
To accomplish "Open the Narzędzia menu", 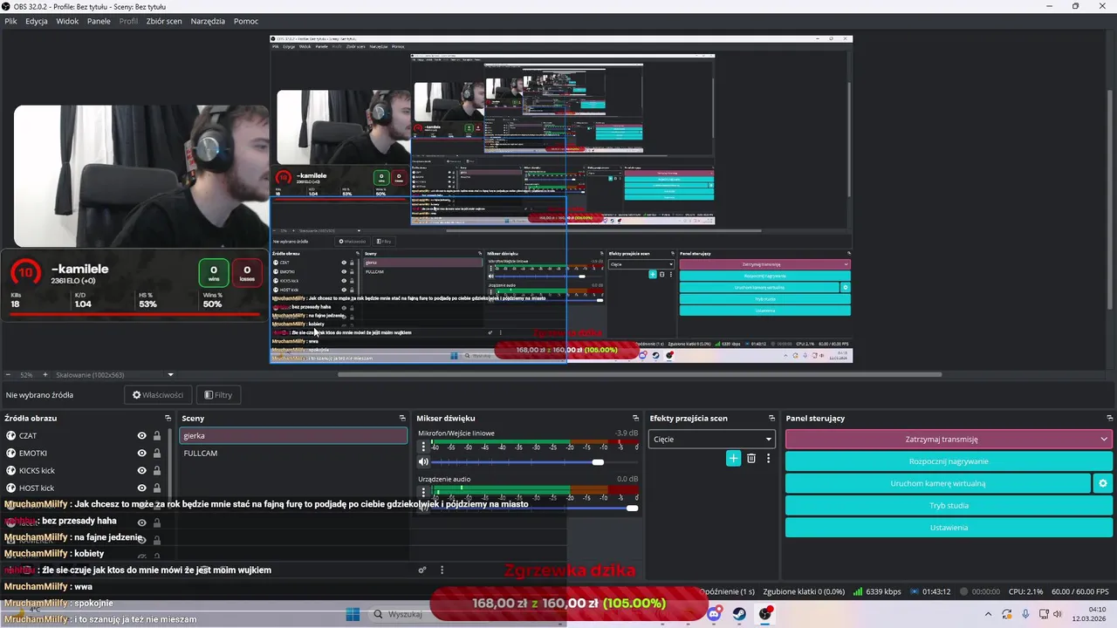I will coord(208,21).
